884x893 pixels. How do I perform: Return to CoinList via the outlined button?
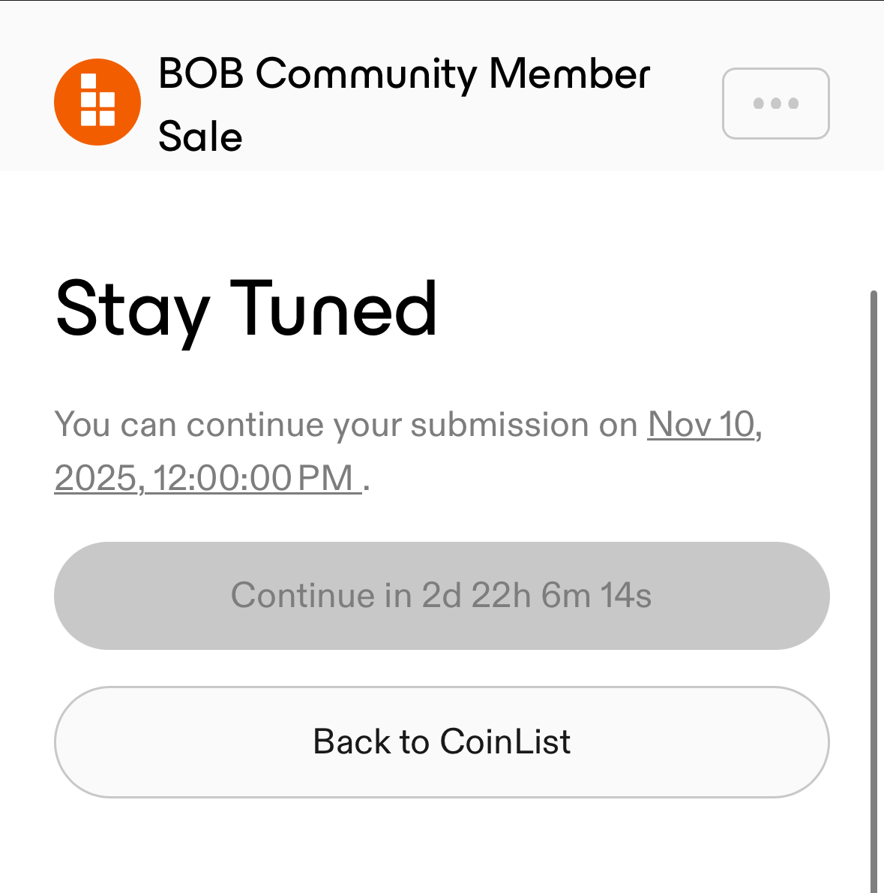tap(441, 741)
